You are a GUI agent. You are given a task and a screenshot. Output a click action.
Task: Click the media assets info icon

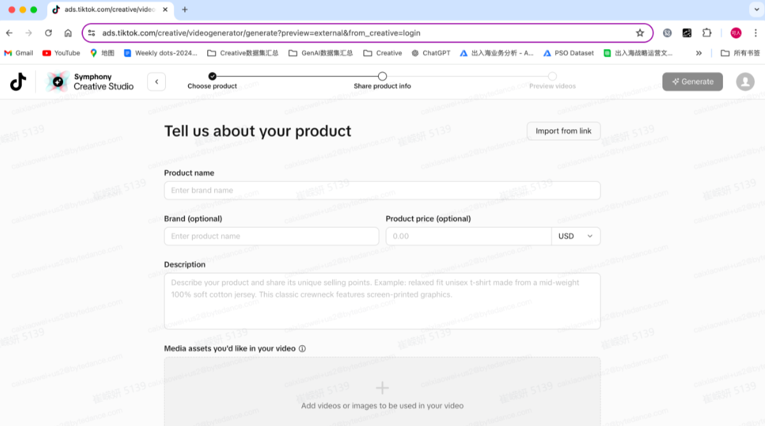pos(302,349)
